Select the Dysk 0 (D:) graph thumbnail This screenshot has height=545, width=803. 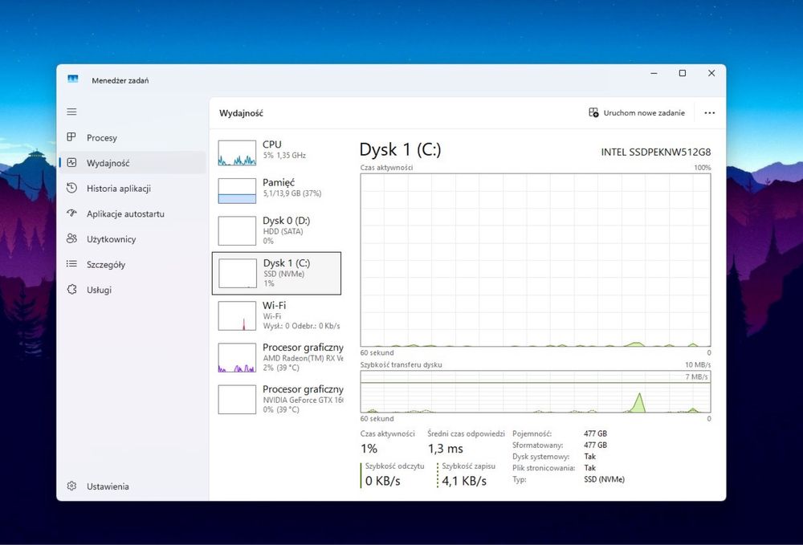pyautogui.click(x=237, y=231)
